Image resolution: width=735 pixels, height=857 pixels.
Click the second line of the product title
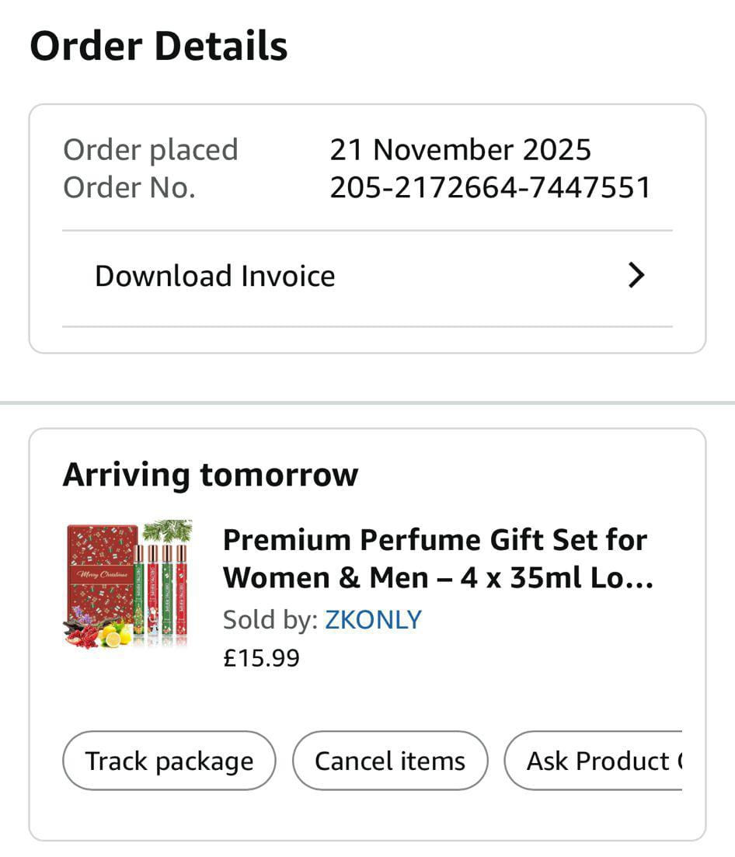[438, 578]
